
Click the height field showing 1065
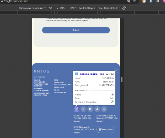point(62,8)
